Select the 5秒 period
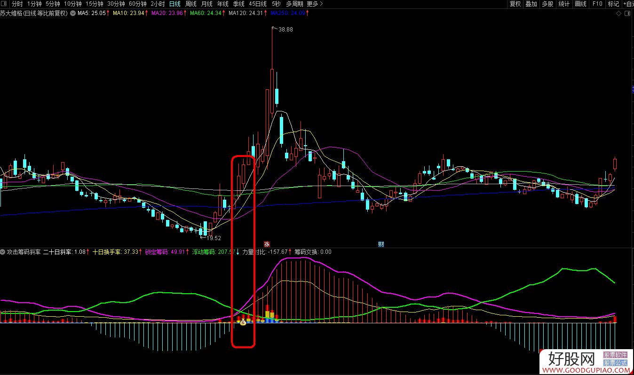Viewport: 634px width, 375px height. [x=276, y=4]
